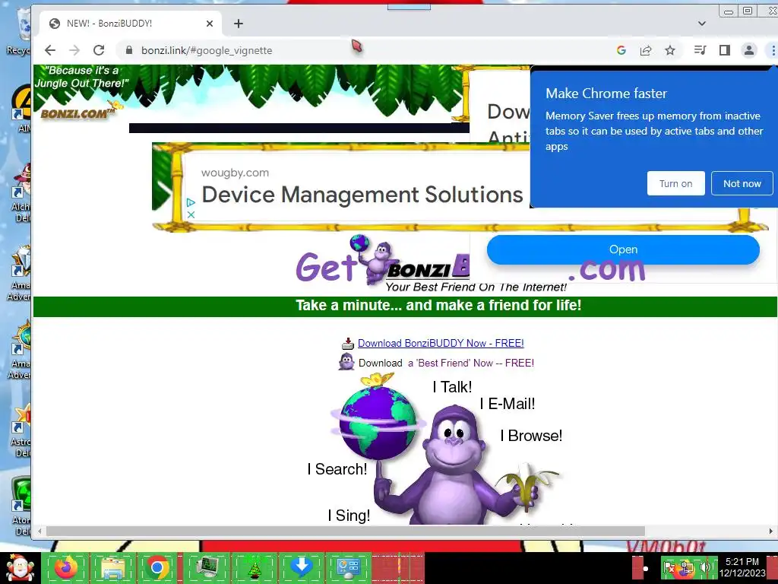Click the blue Open ad button

pyautogui.click(x=623, y=249)
